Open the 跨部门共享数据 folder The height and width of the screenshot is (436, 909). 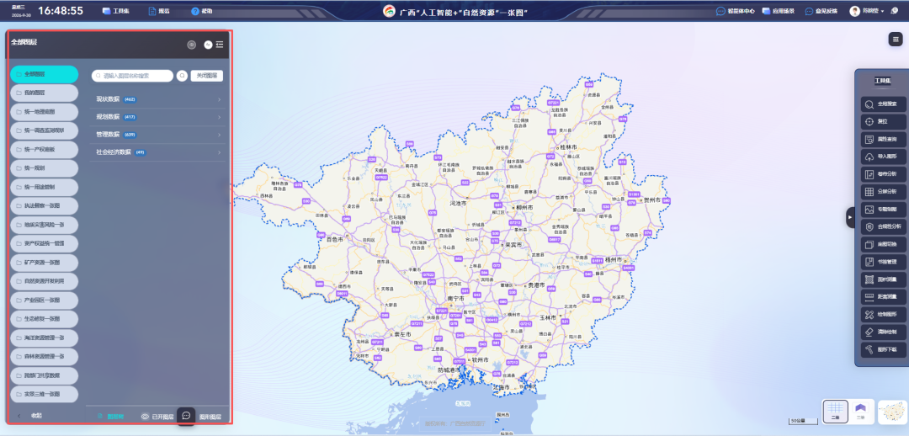click(x=44, y=375)
